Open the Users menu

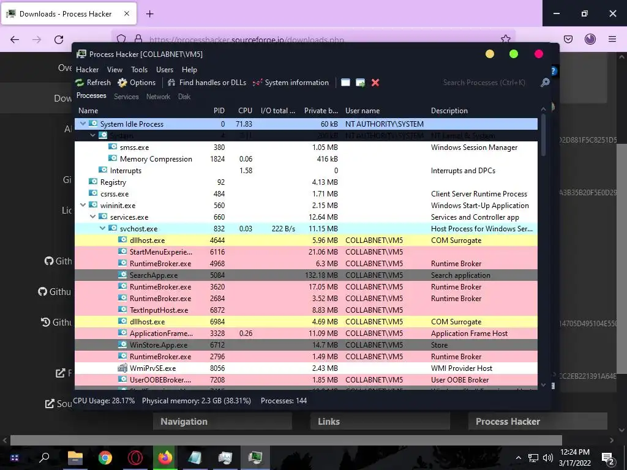(165, 70)
